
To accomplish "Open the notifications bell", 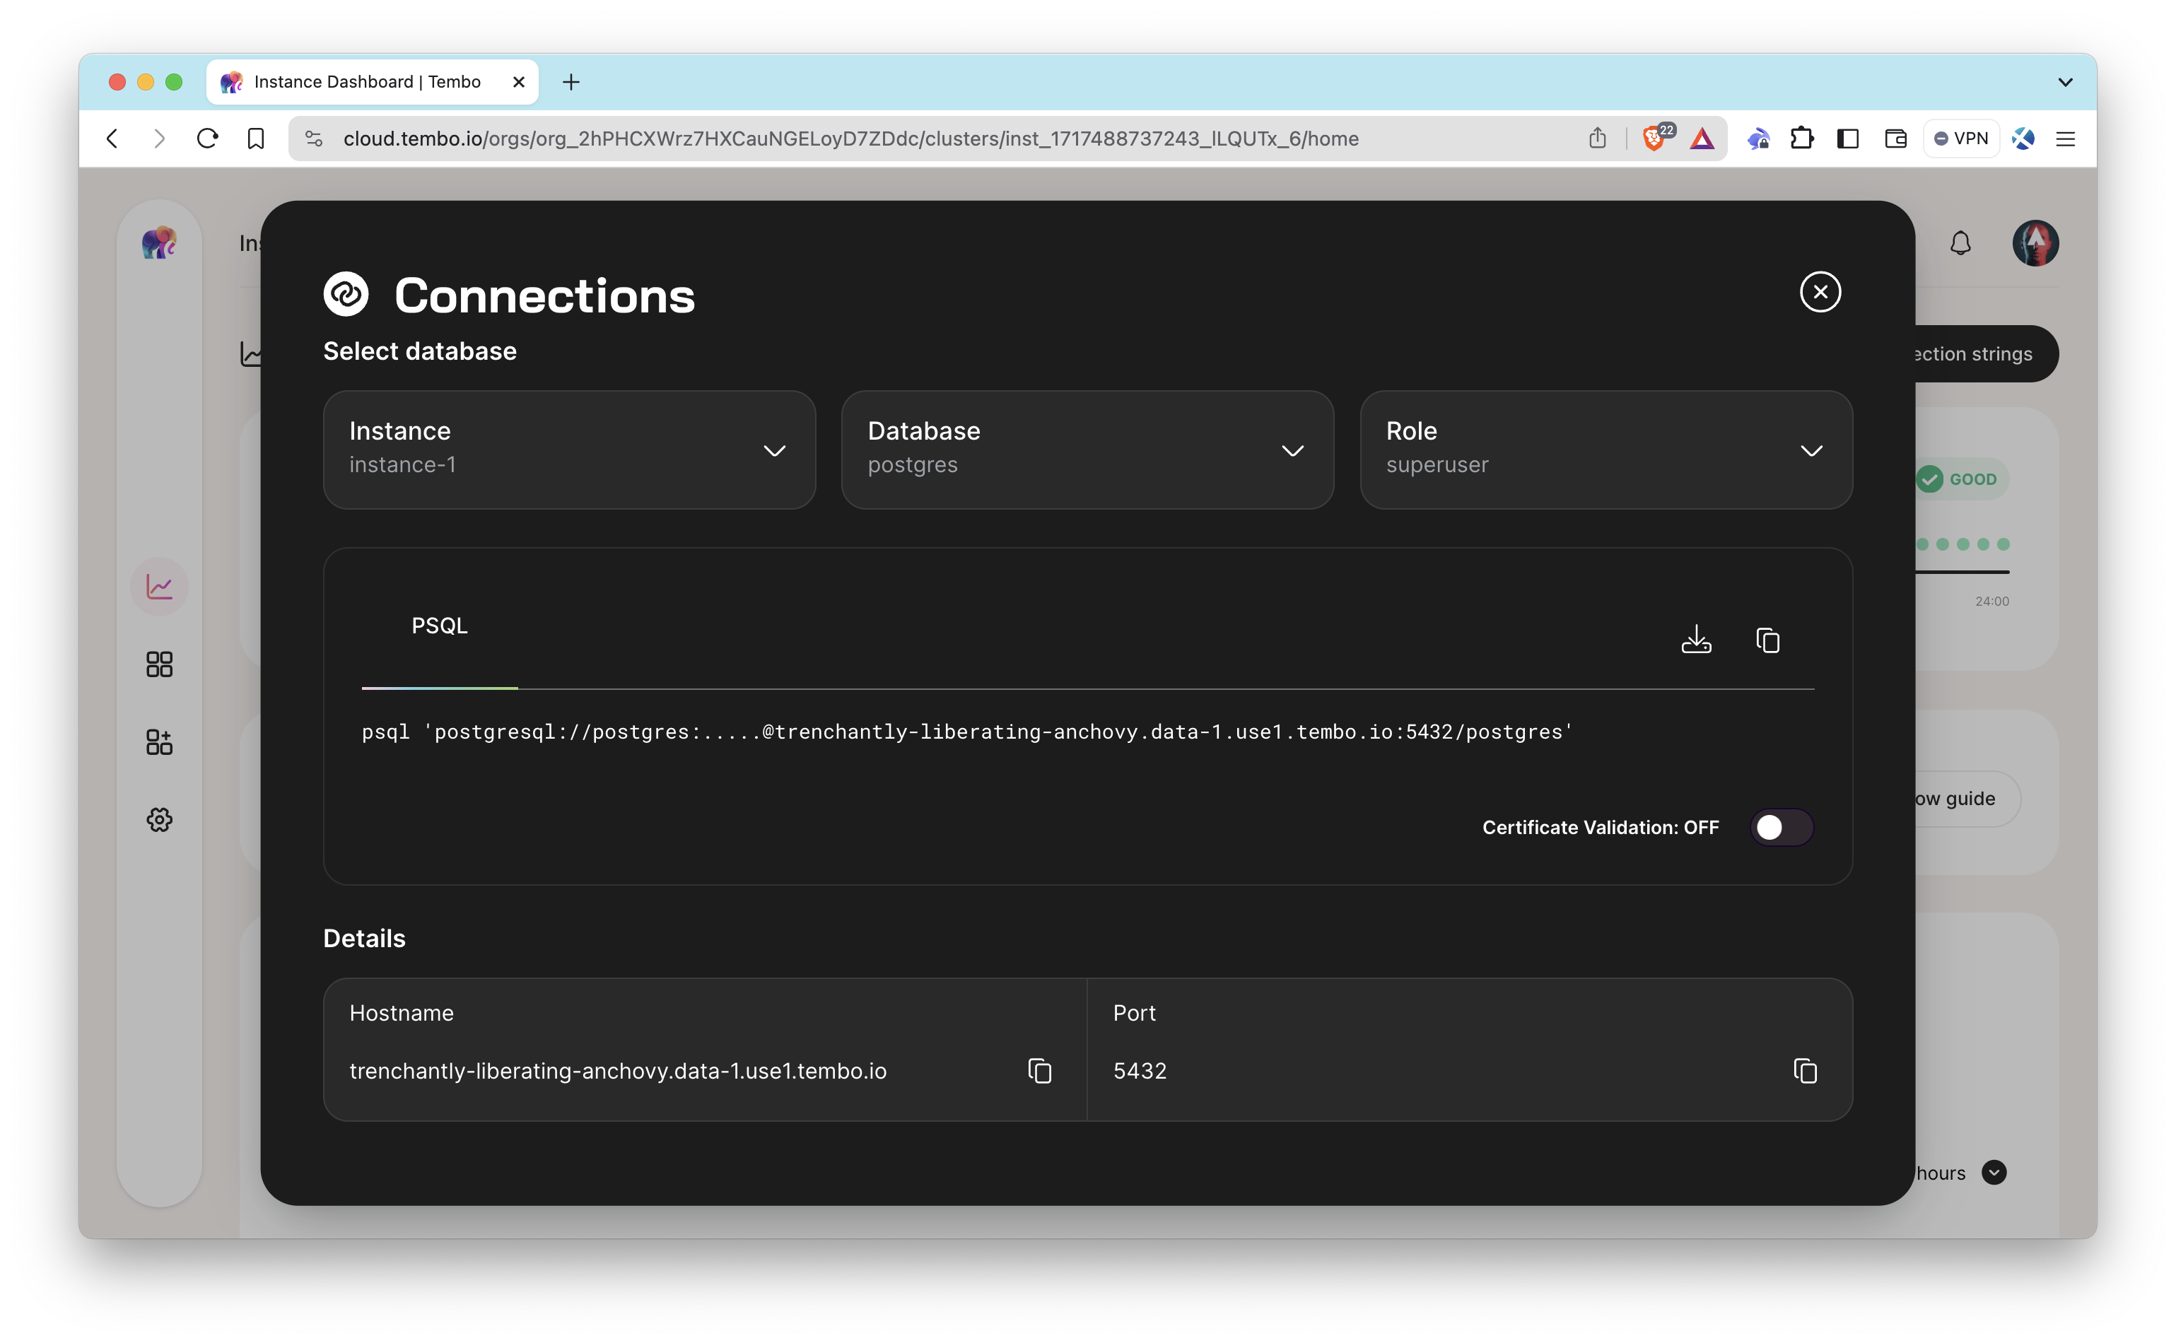I will (1960, 242).
